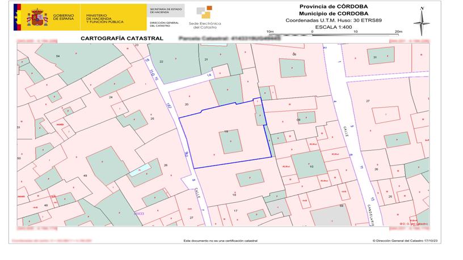
Task: Select the 'GOBIERNO DE ESPAÑA' header text
Action: [64, 17]
